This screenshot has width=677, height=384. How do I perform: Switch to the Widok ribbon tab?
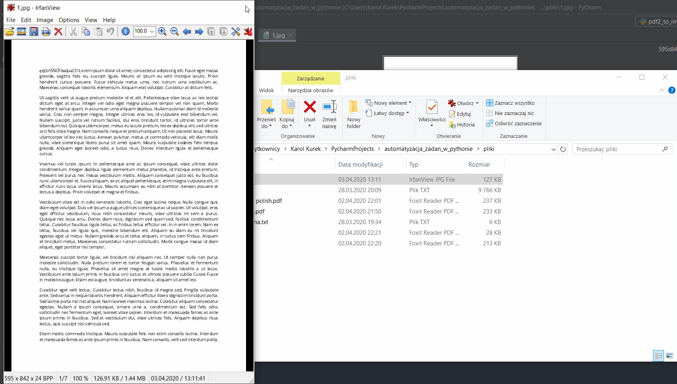click(x=267, y=90)
